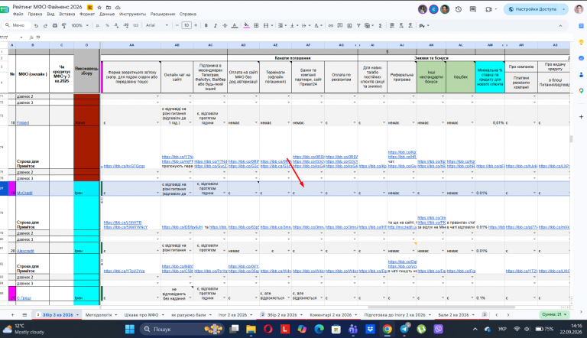This screenshot has width=587, height=338.
Task: Open the Данные menu
Action: coord(107,15)
